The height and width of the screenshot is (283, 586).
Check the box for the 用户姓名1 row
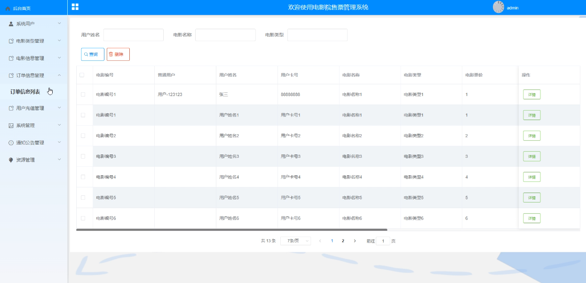pyautogui.click(x=83, y=115)
